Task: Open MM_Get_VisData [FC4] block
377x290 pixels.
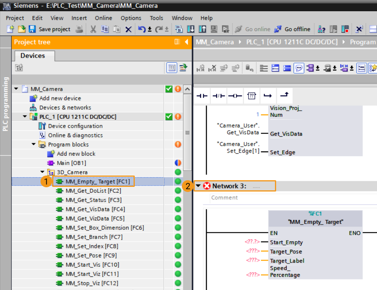Action: click(x=95, y=209)
